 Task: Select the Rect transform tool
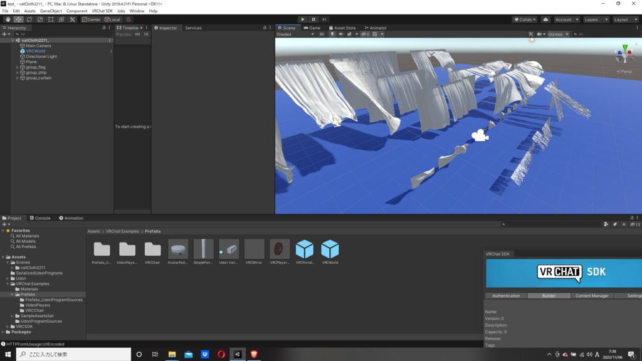[51, 19]
